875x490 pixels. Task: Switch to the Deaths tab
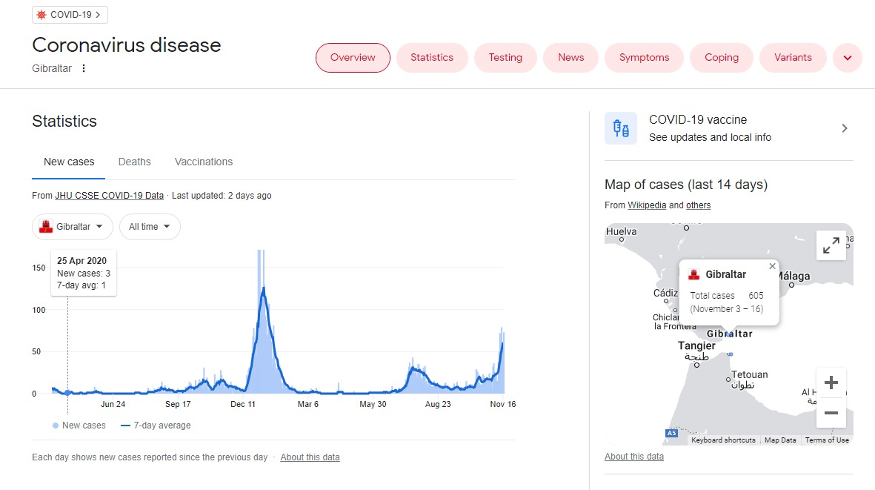tap(135, 162)
